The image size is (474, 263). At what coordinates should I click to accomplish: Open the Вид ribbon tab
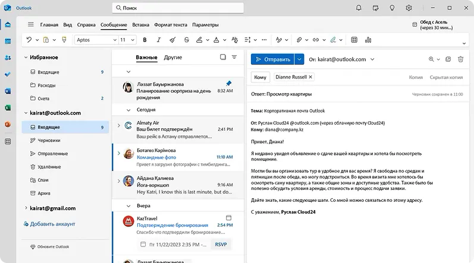click(67, 25)
